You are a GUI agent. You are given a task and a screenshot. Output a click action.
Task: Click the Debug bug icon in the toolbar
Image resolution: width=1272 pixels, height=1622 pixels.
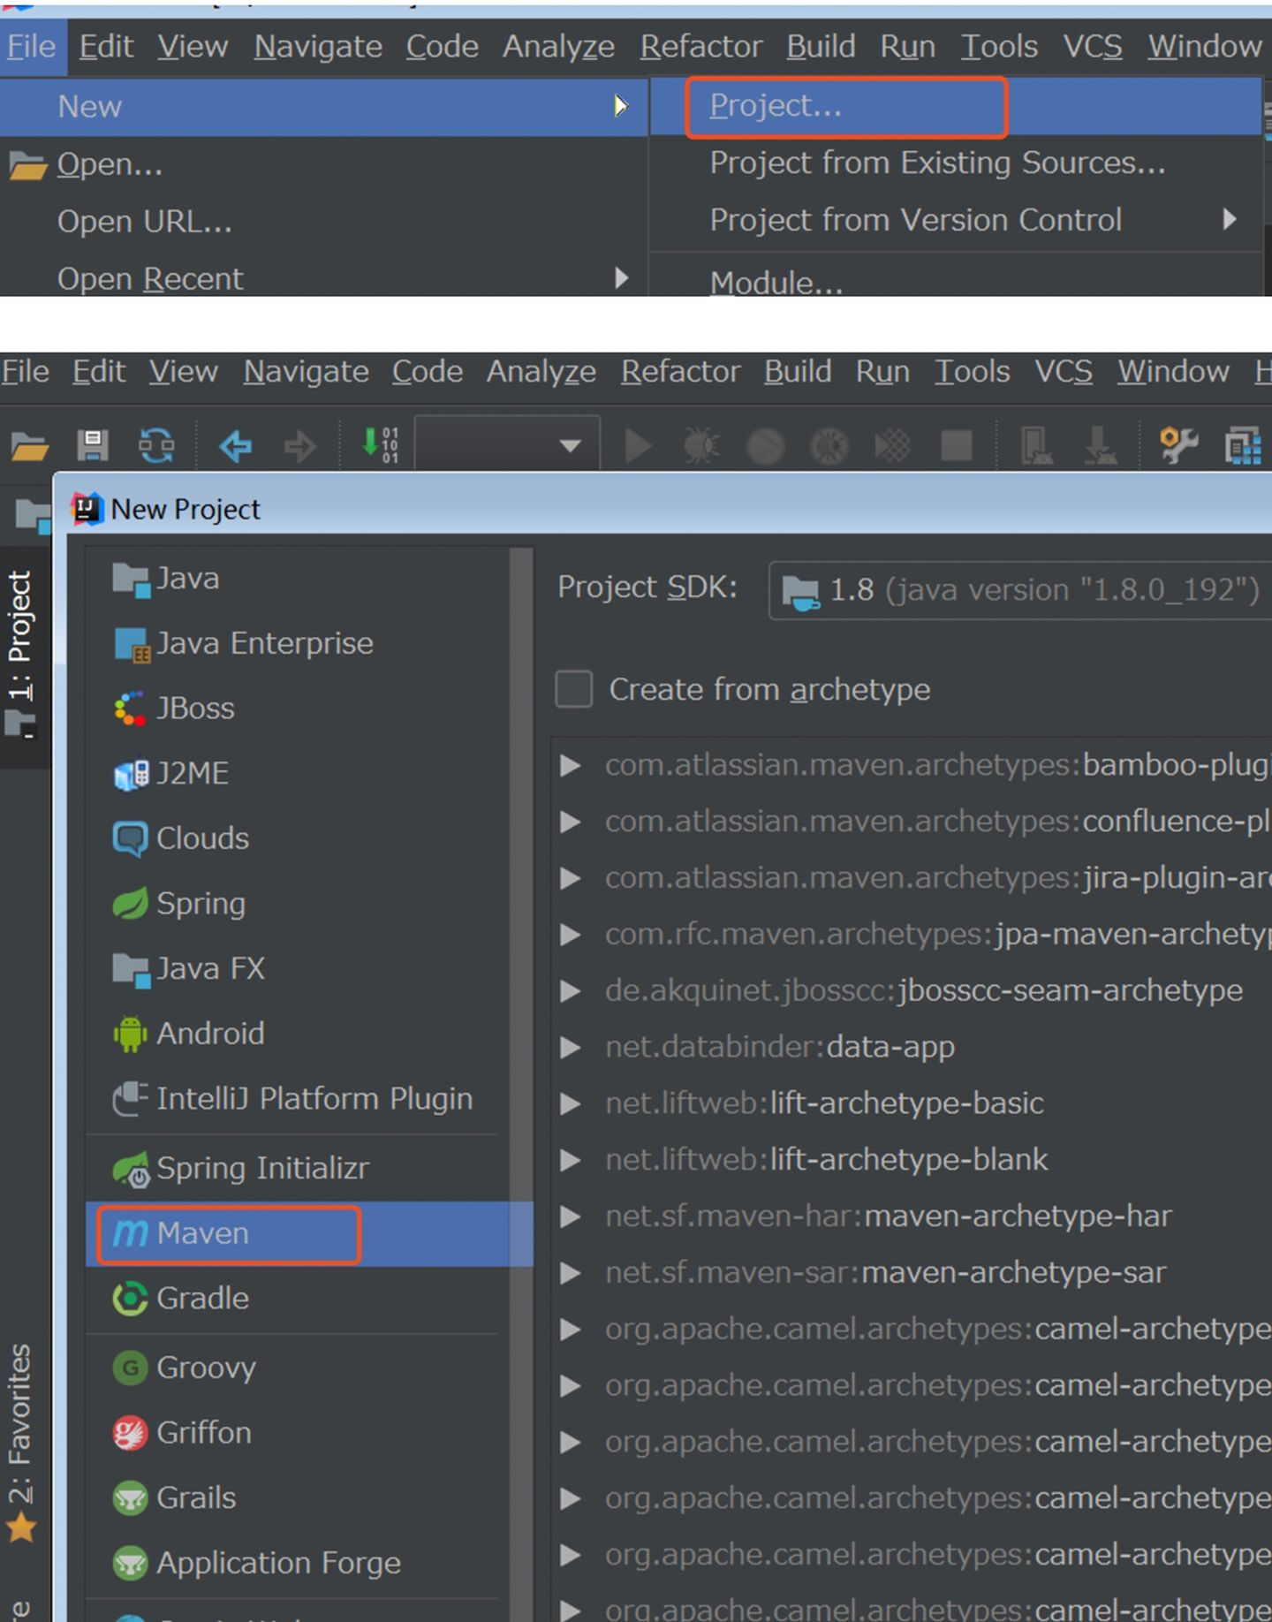(701, 445)
